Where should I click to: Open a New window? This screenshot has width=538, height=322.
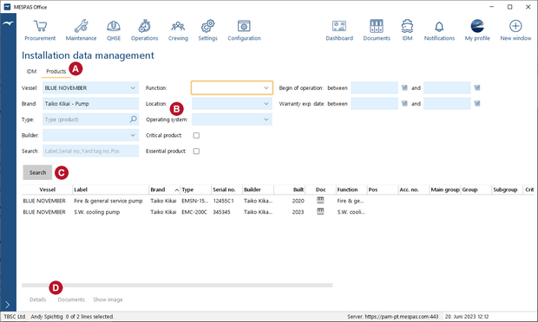tap(515, 30)
